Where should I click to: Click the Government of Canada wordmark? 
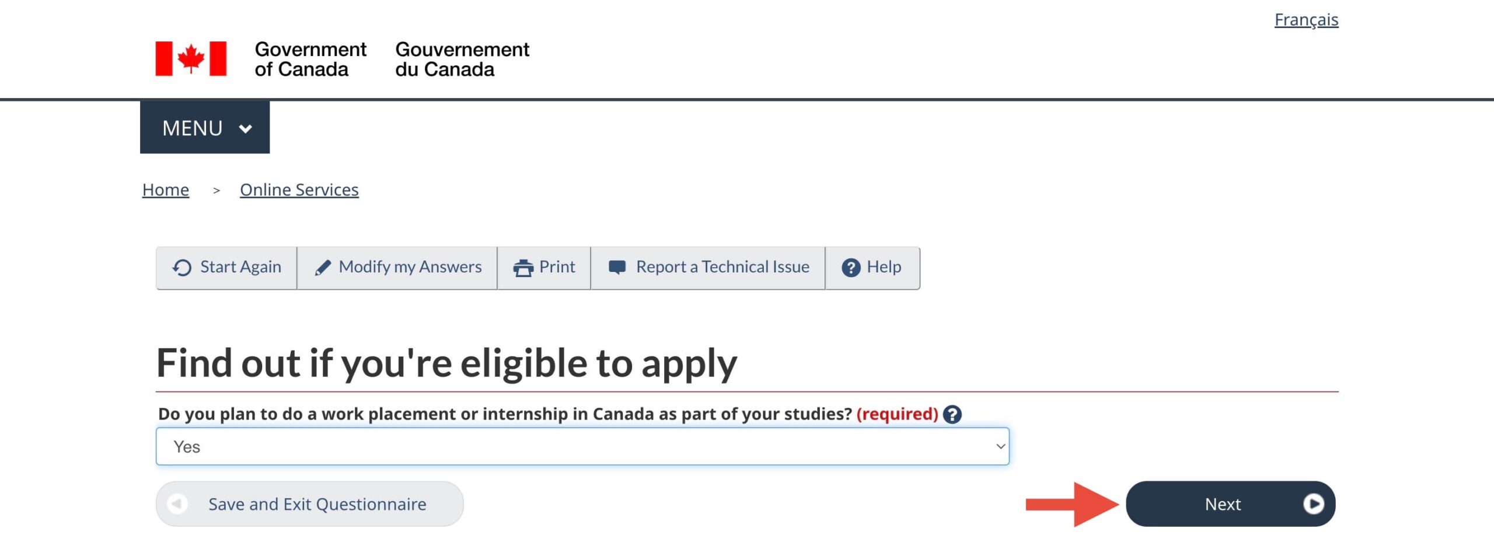tap(310, 59)
